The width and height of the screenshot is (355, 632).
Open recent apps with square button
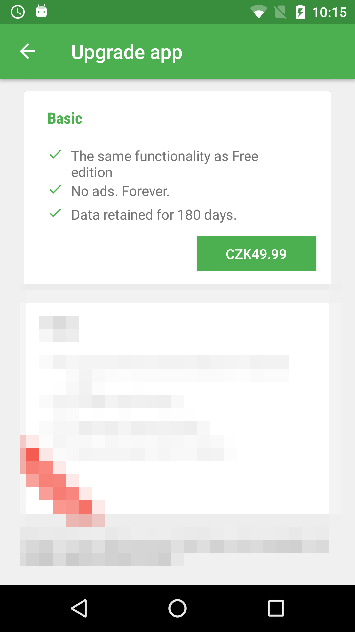(x=276, y=608)
